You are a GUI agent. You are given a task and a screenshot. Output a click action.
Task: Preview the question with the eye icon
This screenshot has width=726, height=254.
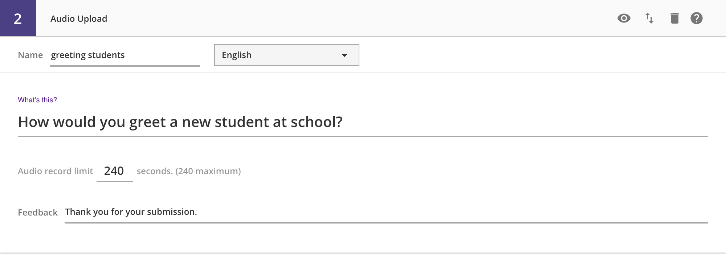tap(624, 18)
